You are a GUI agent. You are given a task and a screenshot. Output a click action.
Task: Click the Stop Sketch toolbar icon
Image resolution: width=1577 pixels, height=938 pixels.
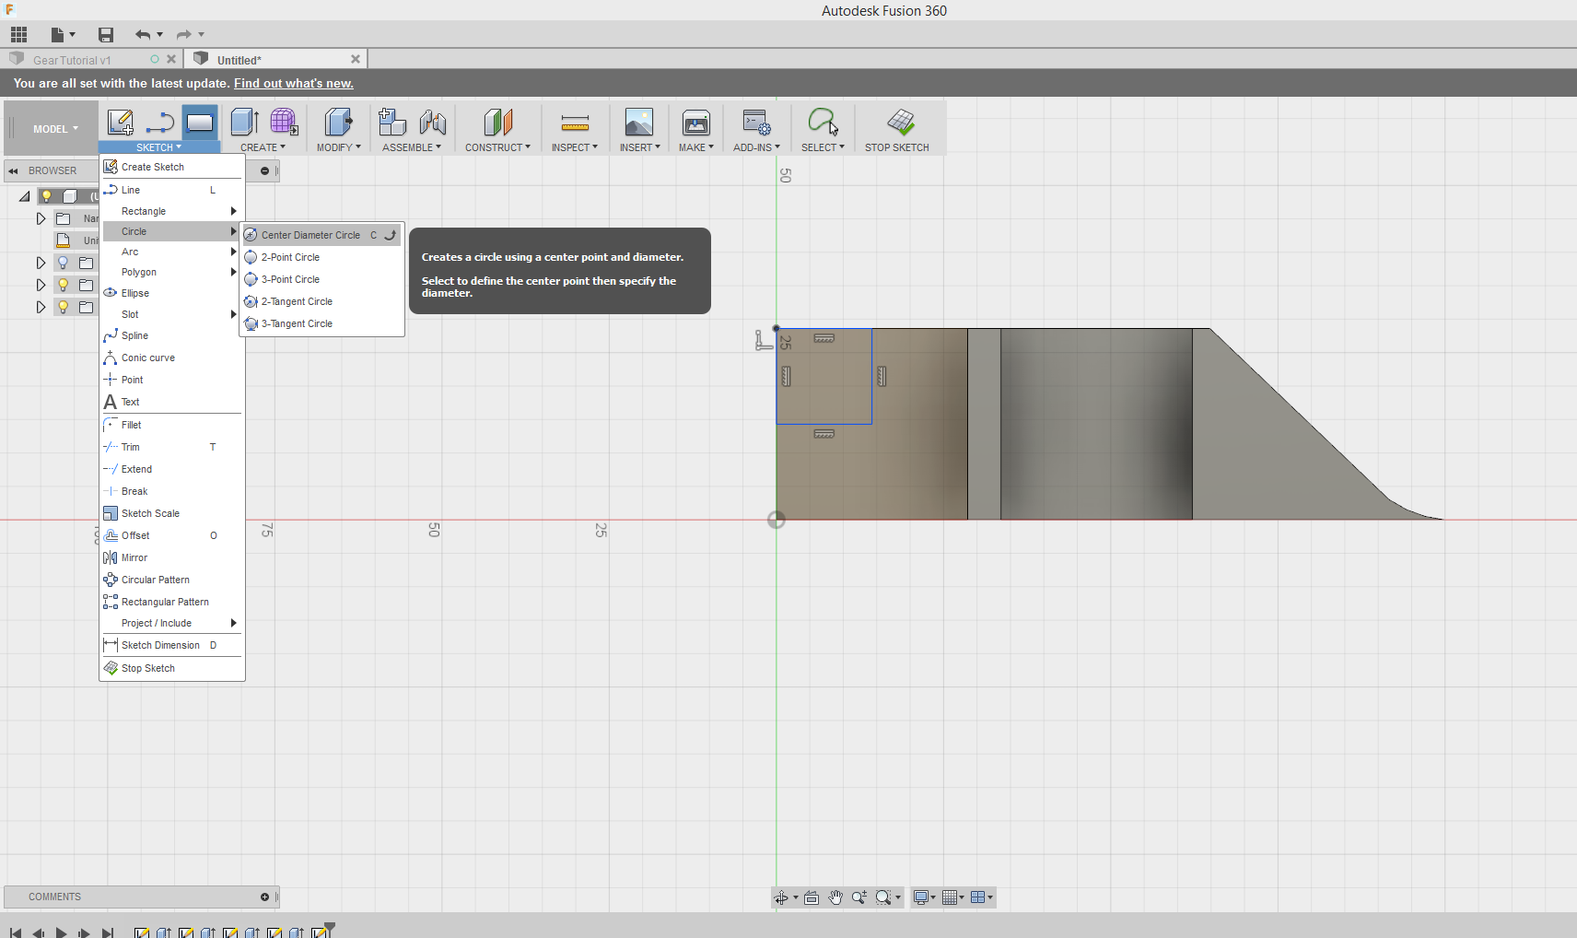[900, 123]
